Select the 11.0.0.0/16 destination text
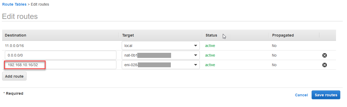The height and width of the screenshot is (107, 347). point(15,46)
